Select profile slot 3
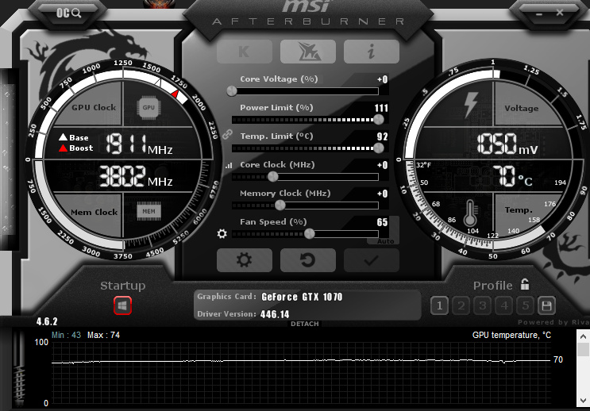This screenshot has width=590, height=411. click(482, 305)
